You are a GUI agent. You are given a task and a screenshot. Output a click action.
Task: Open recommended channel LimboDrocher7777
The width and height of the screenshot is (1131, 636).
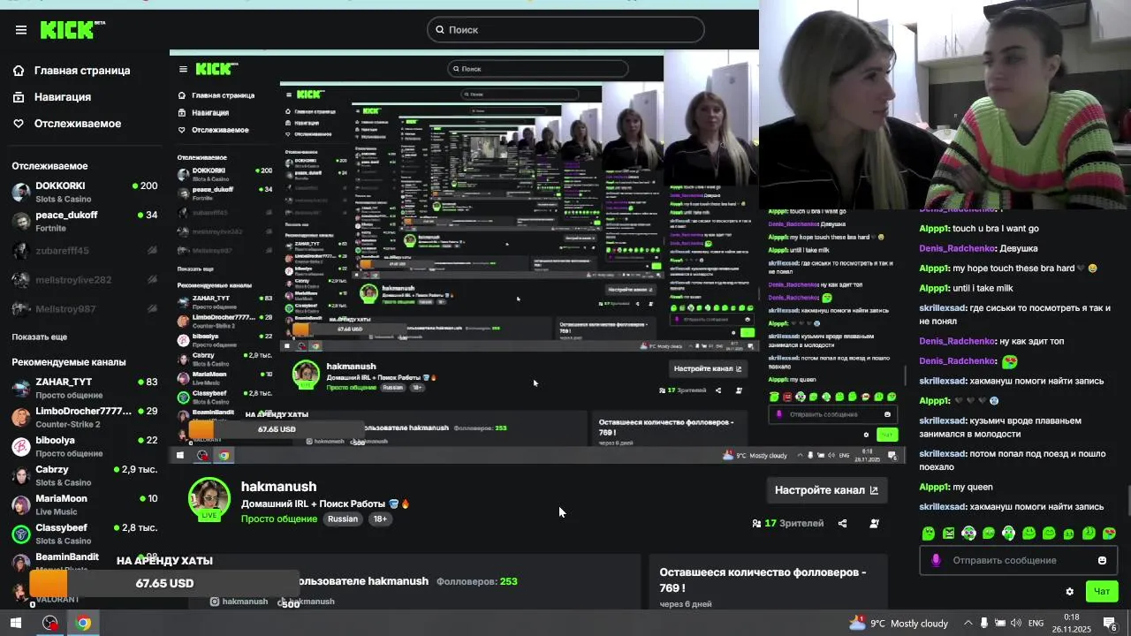click(x=84, y=417)
